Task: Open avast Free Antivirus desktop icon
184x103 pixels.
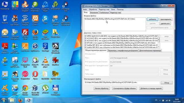Action: tap(5, 90)
